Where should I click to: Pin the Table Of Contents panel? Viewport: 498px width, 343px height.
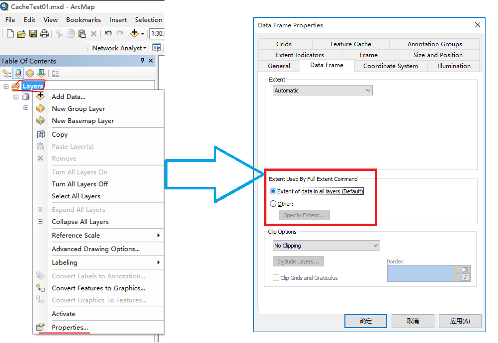pyautogui.click(x=143, y=60)
